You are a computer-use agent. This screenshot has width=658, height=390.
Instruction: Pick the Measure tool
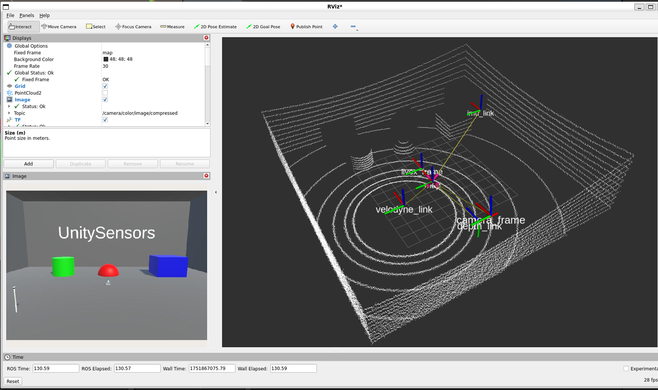[172, 27]
